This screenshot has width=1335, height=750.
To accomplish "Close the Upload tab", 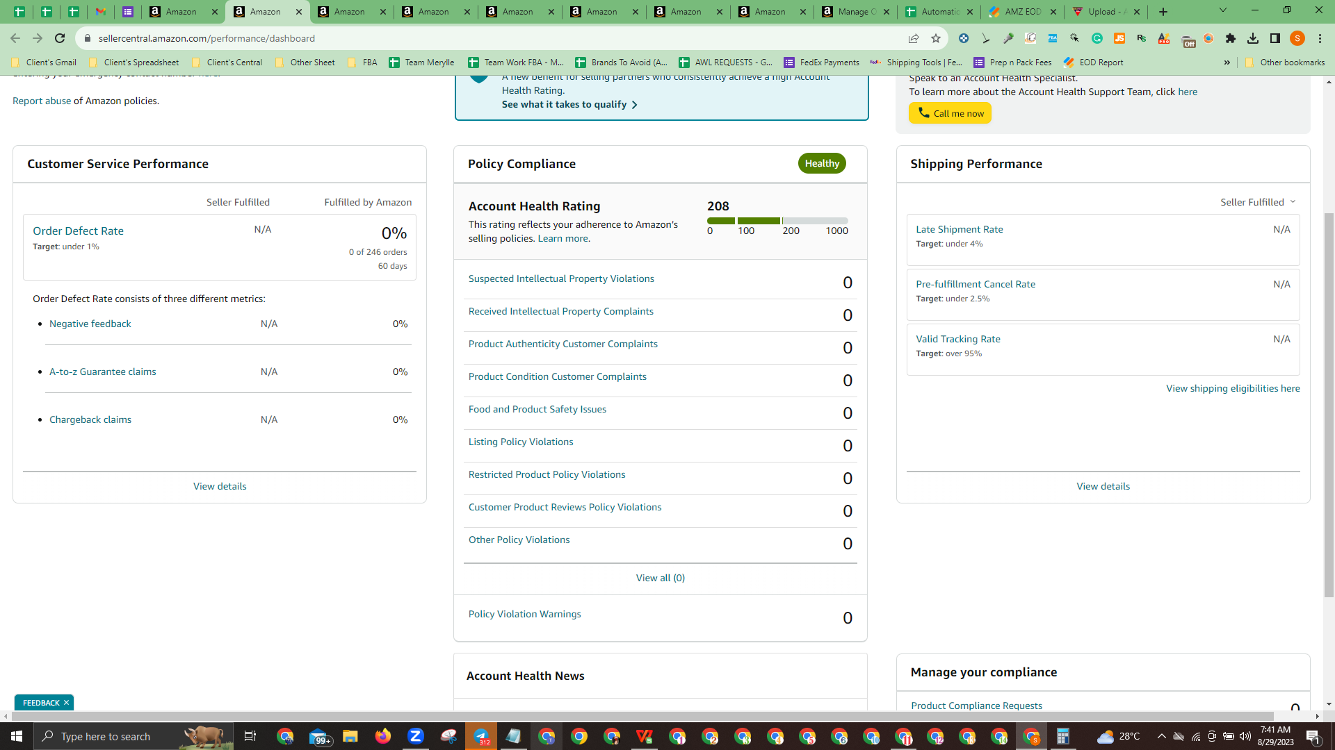I will [x=1138, y=12].
